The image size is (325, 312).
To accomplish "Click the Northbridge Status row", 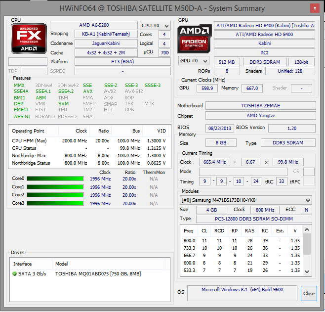I will pyautogui.click(x=89, y=163).
